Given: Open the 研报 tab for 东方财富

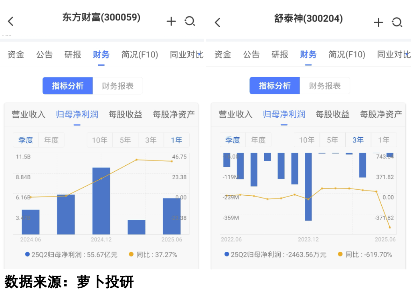Looking at the screenshot, I should pos(73,55).
